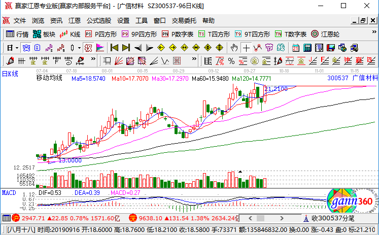Select the red grid square tool
The width and height of the screenshot is (379, 235).
pos(177,61)
